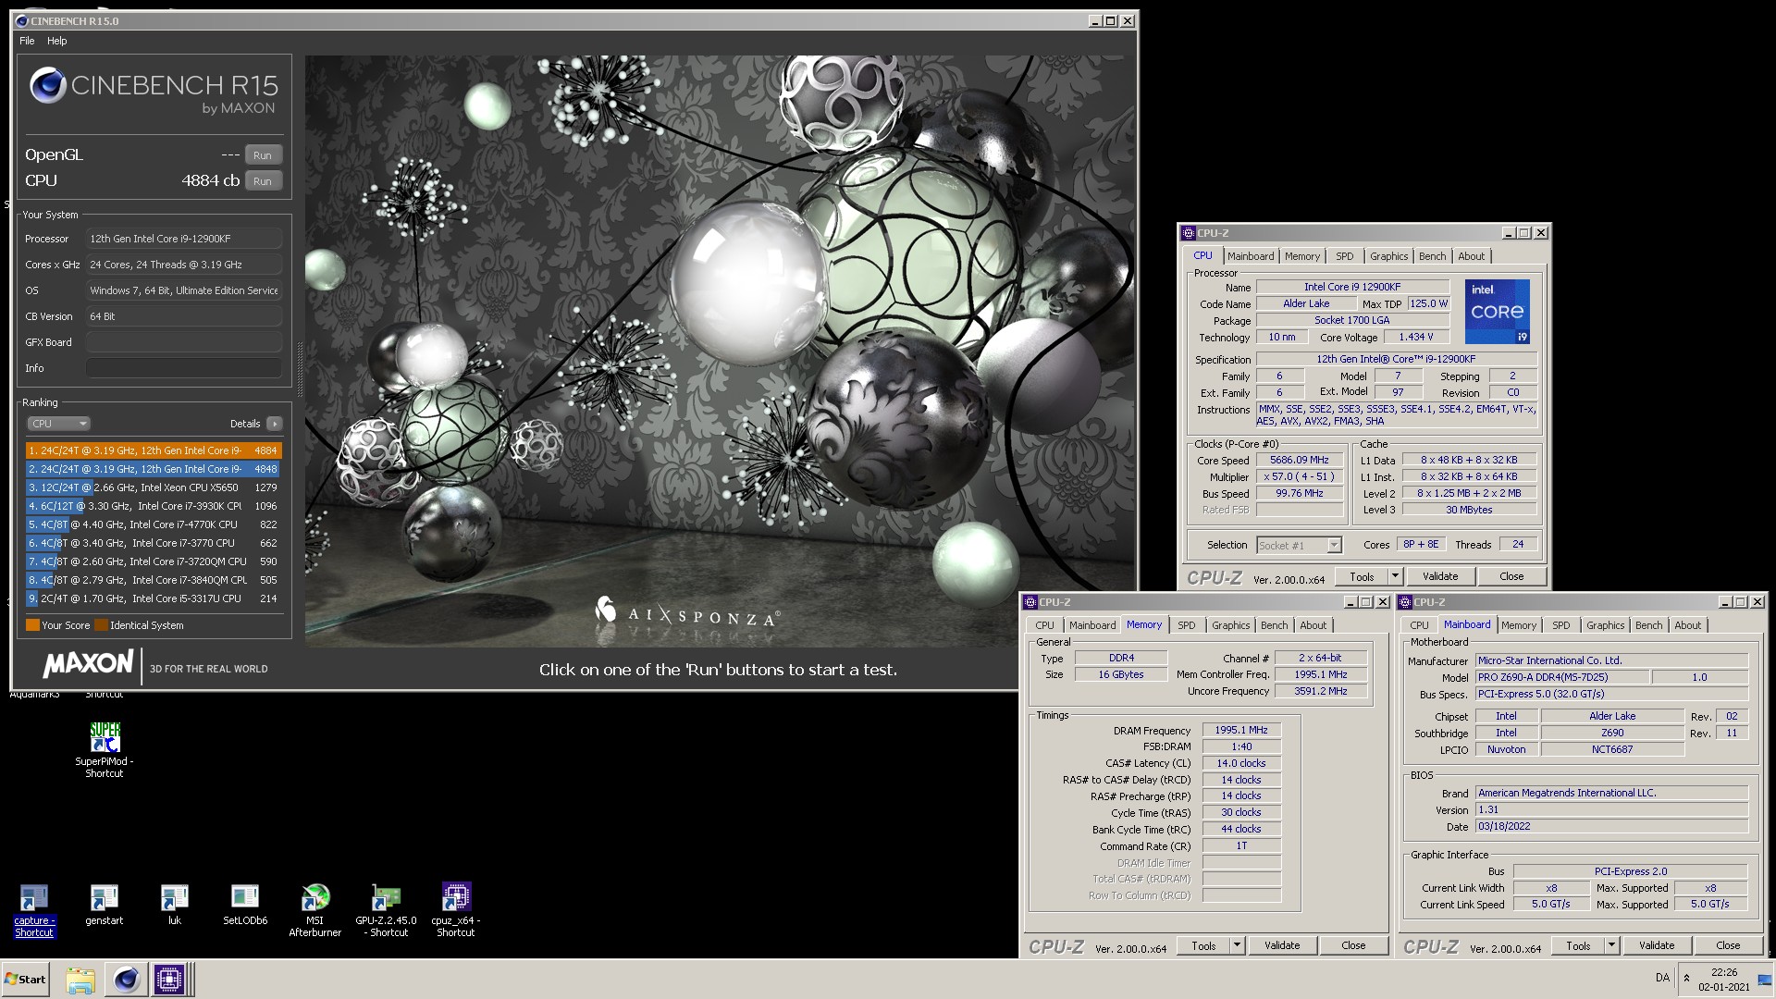Image resolution: width=1776 pixels, height=999 pixels.
Task: Launch SetLODb6 desktop icon
Action: pos(245,905)
